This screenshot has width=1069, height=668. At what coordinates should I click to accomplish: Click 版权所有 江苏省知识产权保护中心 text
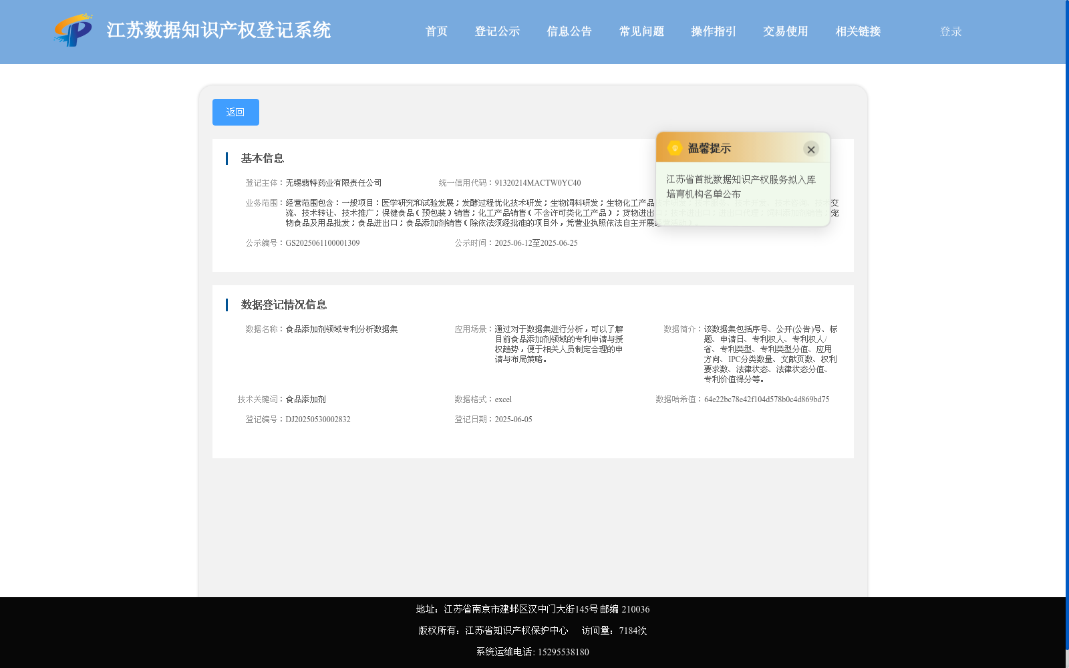pos(493,631)
